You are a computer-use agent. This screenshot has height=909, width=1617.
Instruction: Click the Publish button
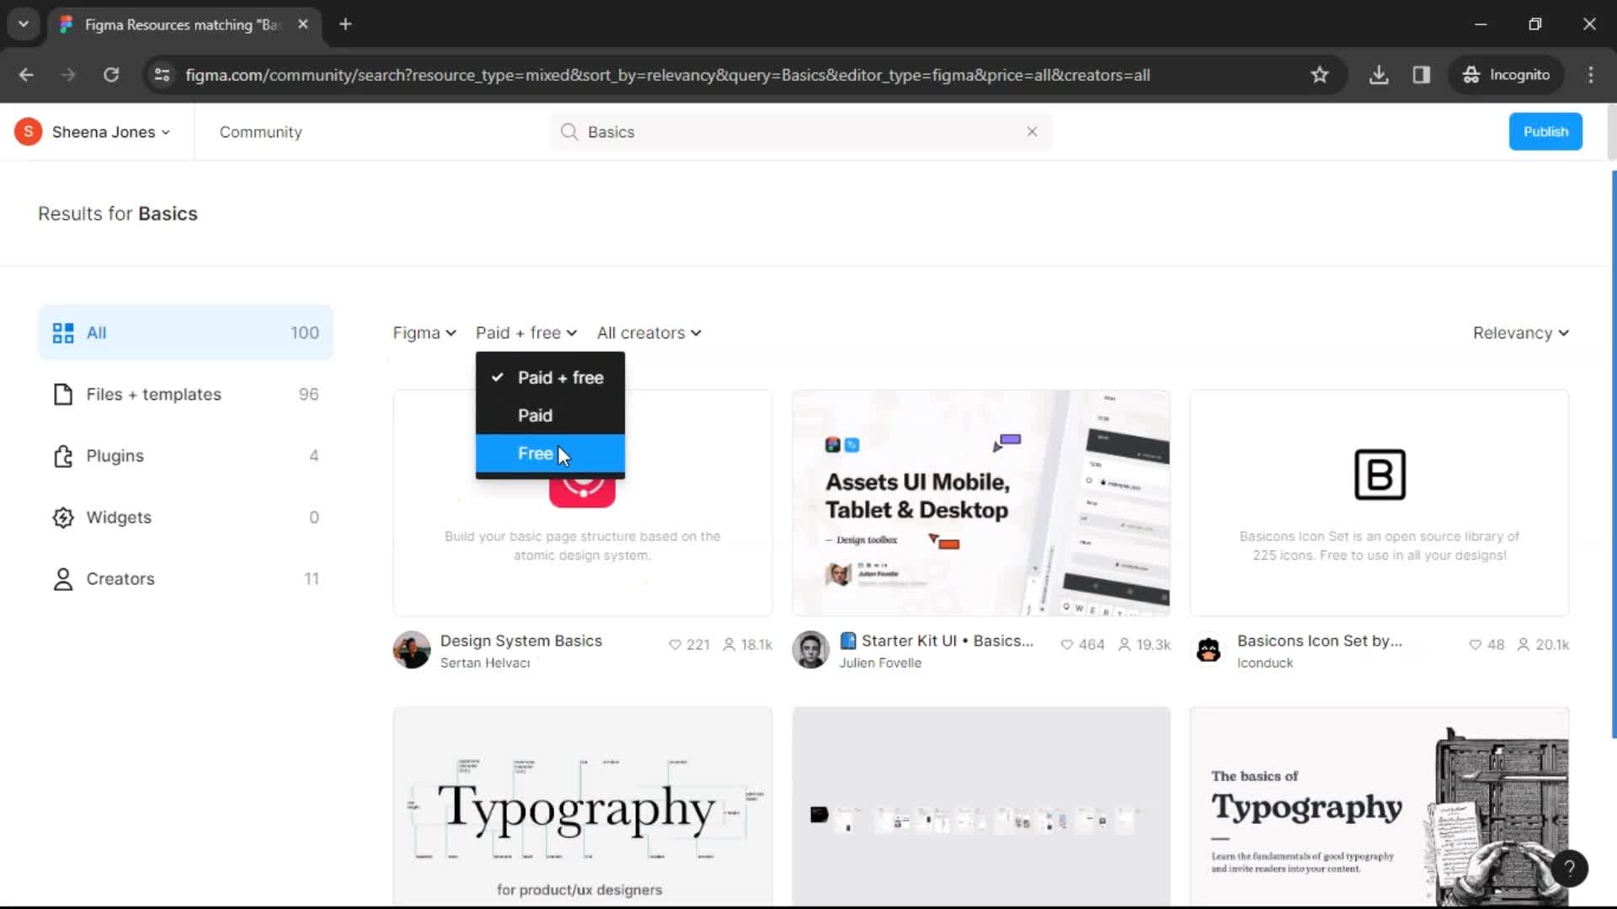pos(1545,132)
